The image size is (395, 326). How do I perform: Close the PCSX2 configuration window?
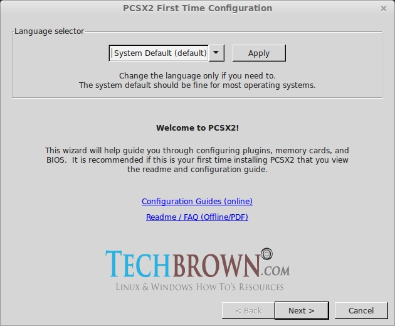384,9
